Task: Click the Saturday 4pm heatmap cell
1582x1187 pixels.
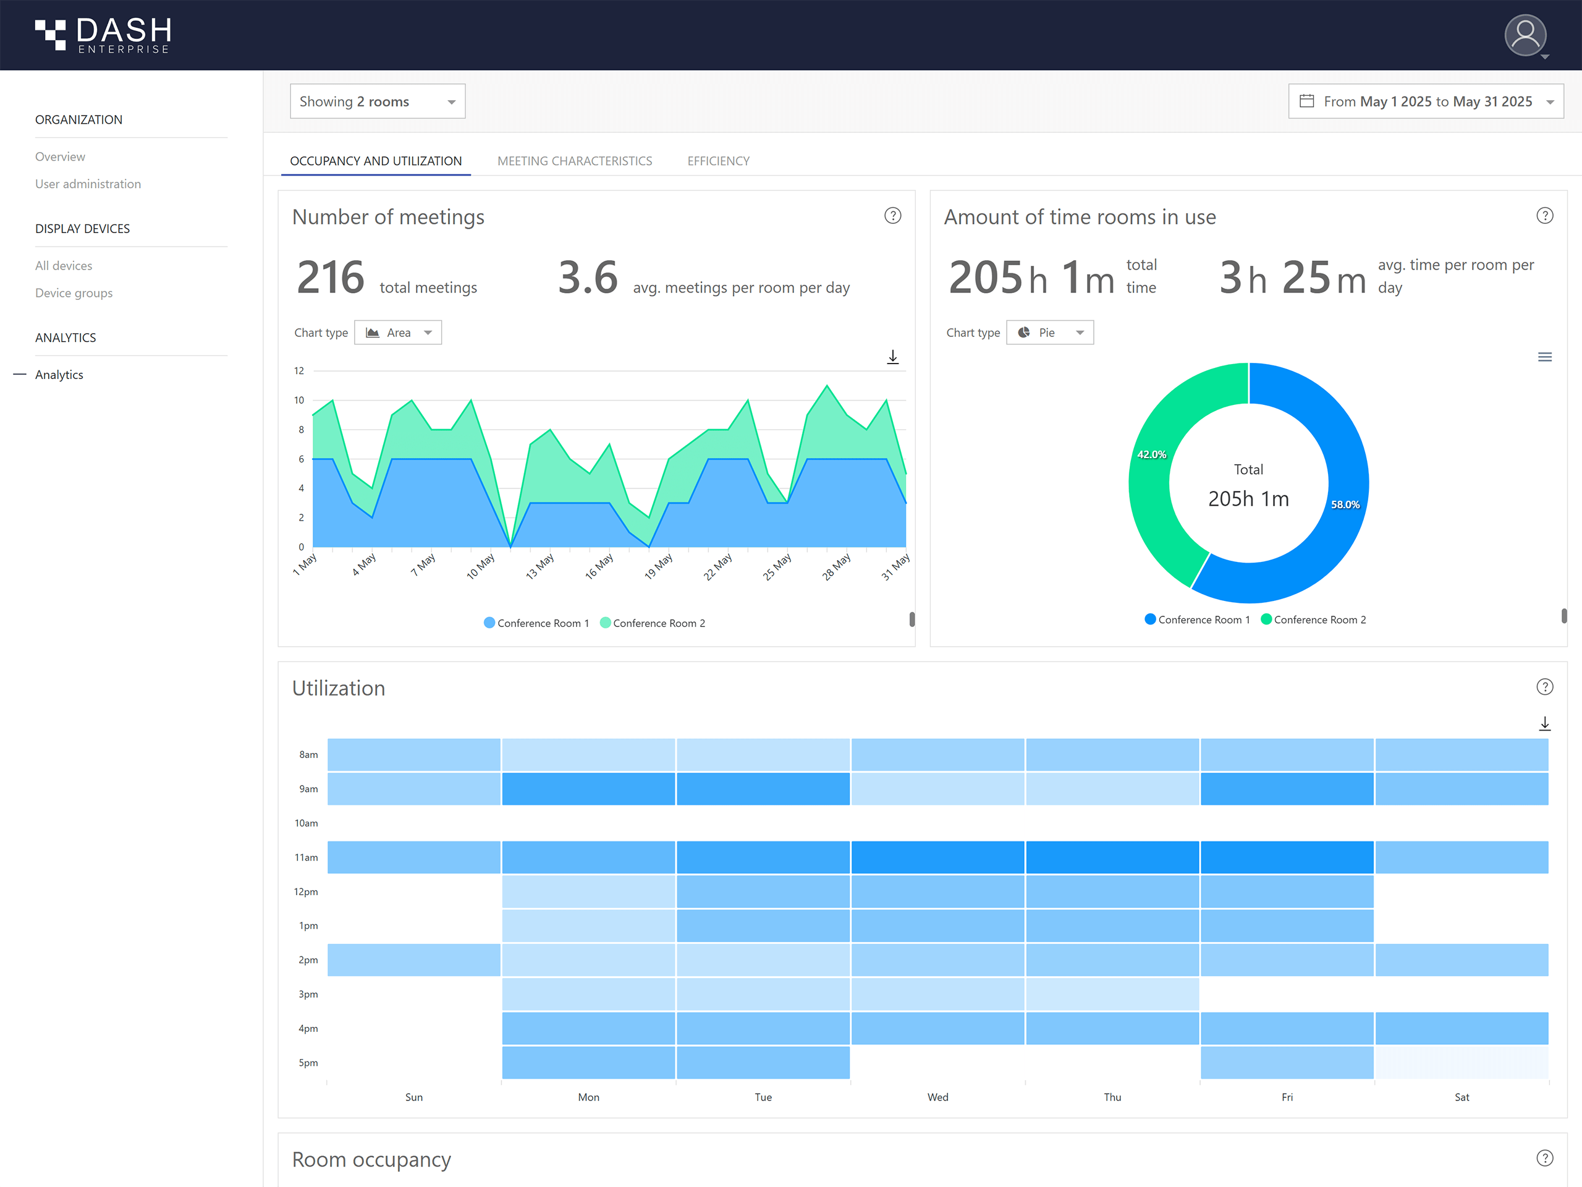Action: point(1462,1028)
